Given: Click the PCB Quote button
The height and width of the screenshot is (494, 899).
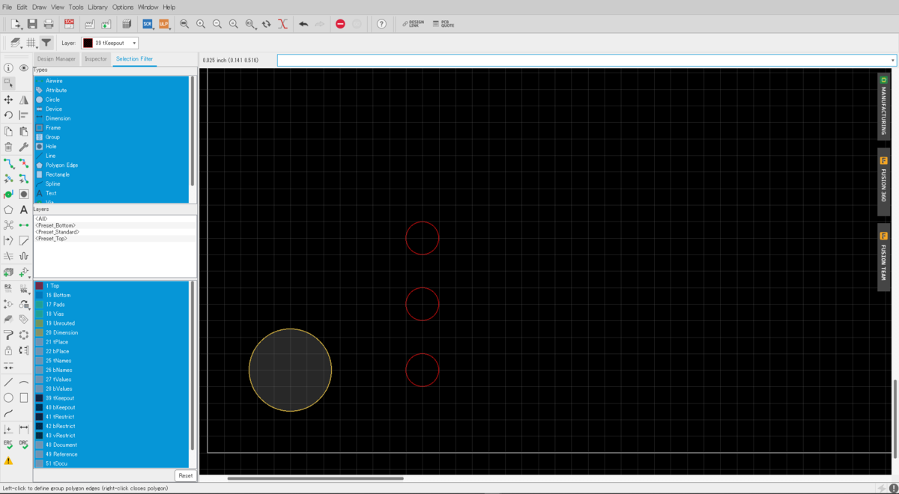Looking at the screenshot, I should (444, 24).
